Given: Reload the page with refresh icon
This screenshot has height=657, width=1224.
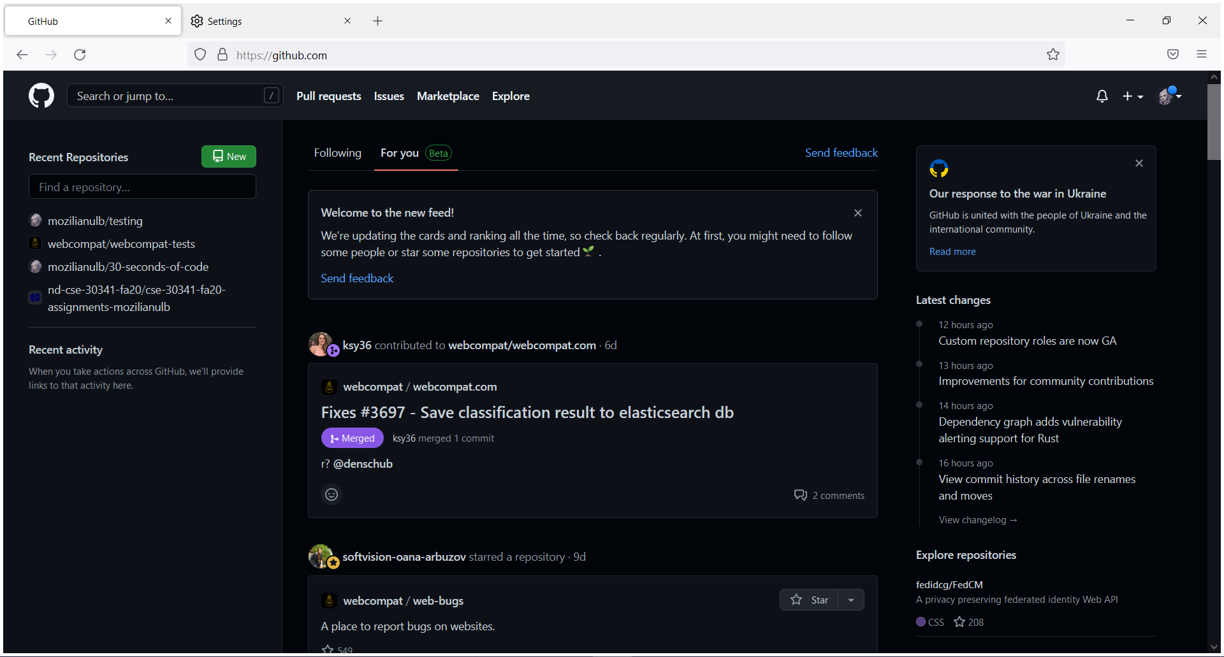Looking at the screenshot, I should coord(80,55).
